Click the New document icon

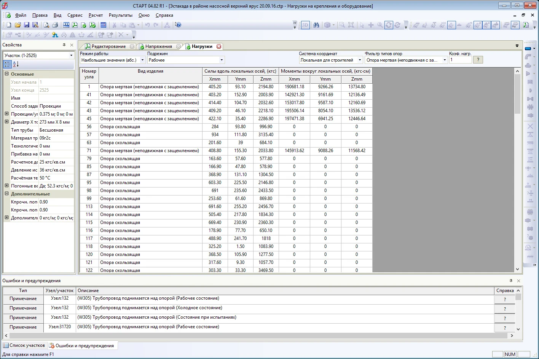point(9,25)
